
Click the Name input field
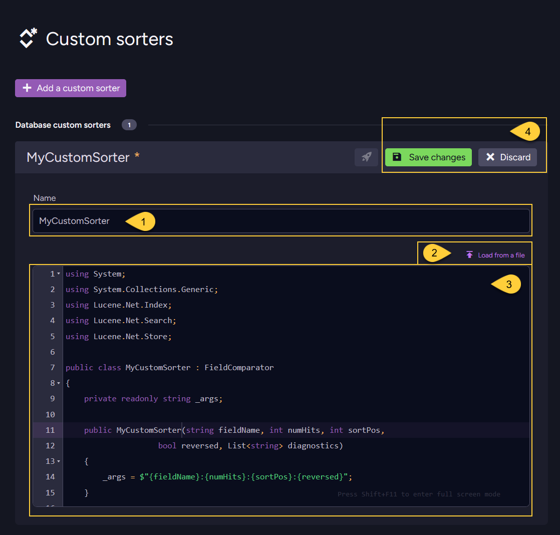(x=281, y=221)
